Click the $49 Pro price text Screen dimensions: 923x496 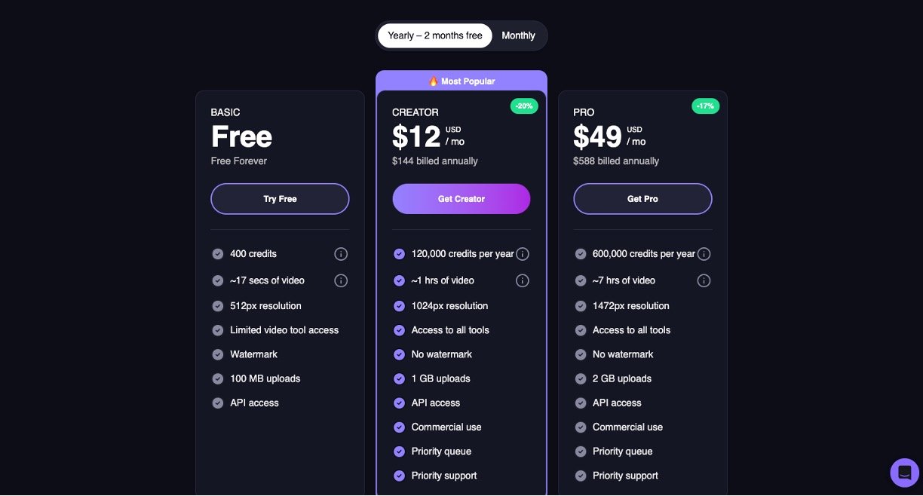(x=597, y=136)
